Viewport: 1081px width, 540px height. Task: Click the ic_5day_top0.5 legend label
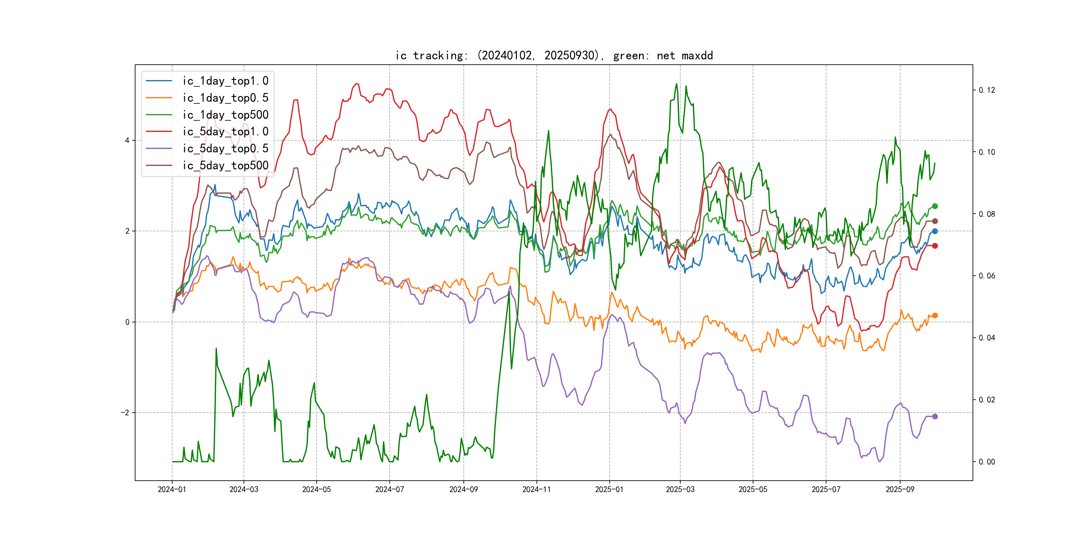pos(225,148)
